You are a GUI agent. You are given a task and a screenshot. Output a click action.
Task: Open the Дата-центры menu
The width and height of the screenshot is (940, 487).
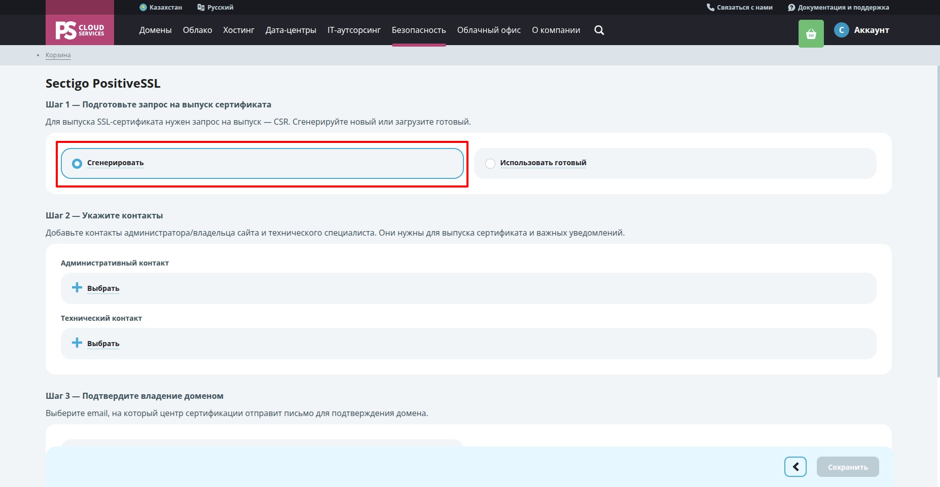[x=291, y=30]
